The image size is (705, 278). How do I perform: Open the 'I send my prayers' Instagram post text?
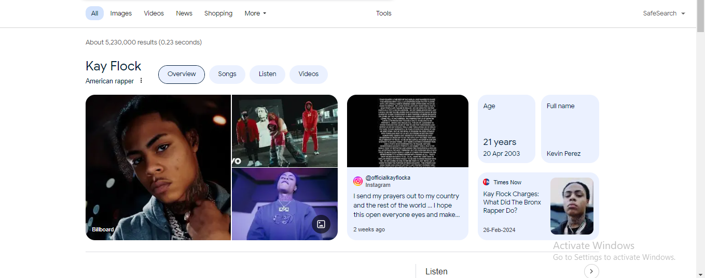406,206
